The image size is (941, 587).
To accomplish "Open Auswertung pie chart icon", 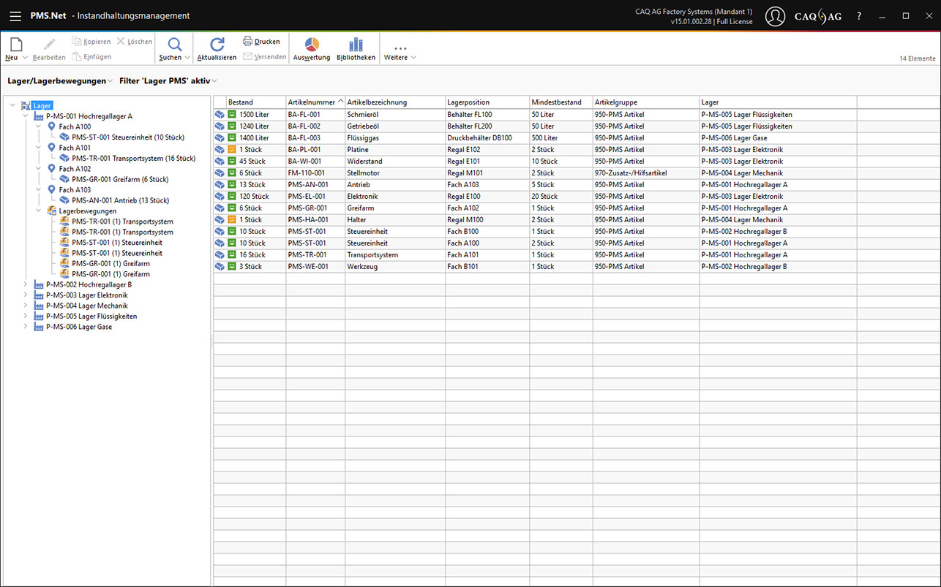I will pyautogui.click(x=312, y=45).
